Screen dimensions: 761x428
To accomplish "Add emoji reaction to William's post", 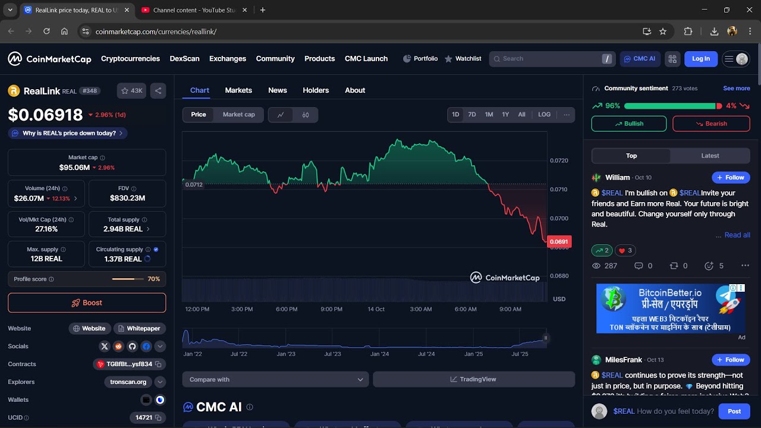I will [713, 266].
